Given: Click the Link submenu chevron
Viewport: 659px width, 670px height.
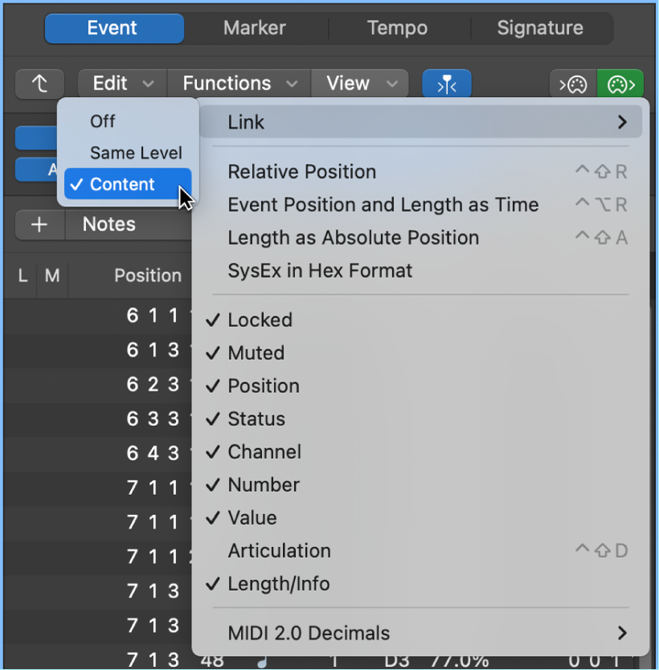Looking at the screenshot, I should (x=623, y=122).
